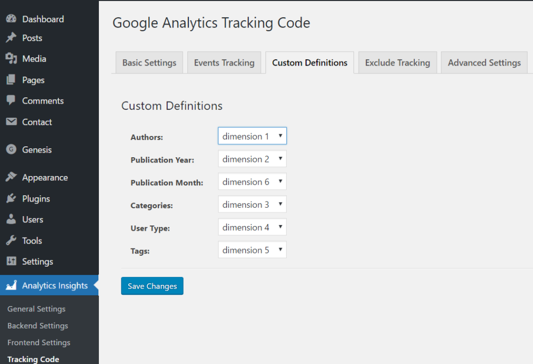Switch to the Advanced Settings tab
Screen dimensions: 533x364
(484, 62)
